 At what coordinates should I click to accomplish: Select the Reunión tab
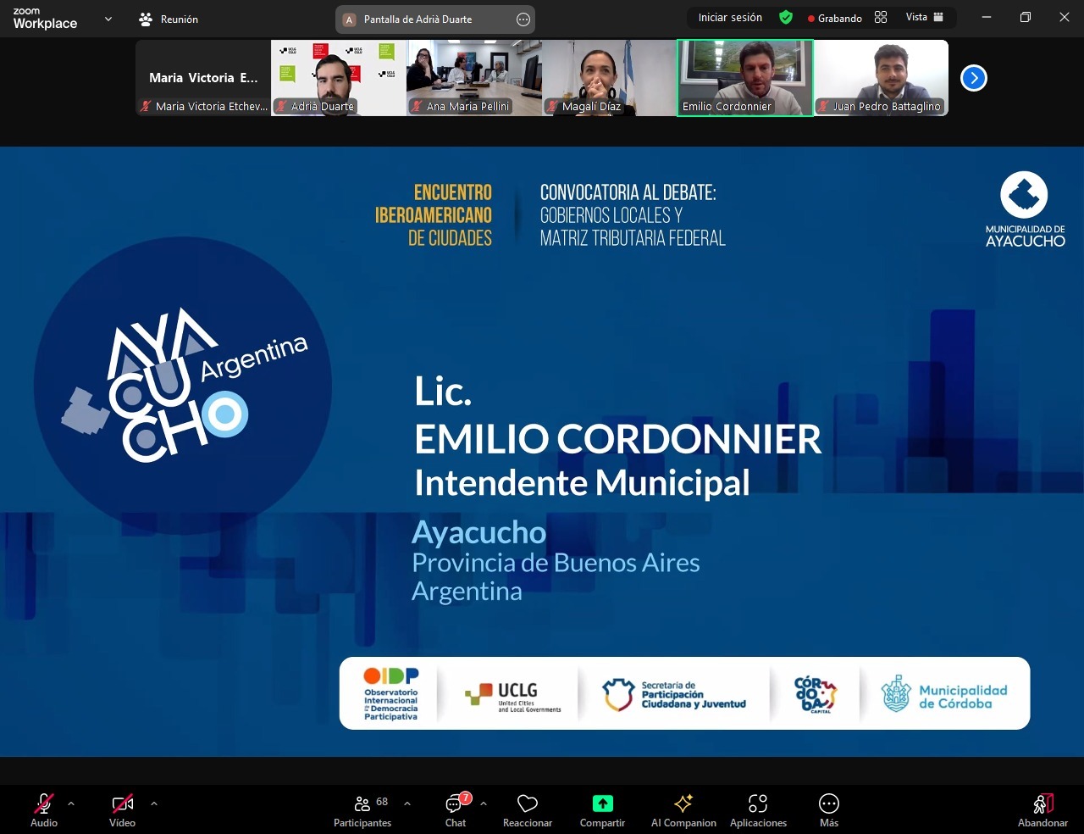coord(169,19)
